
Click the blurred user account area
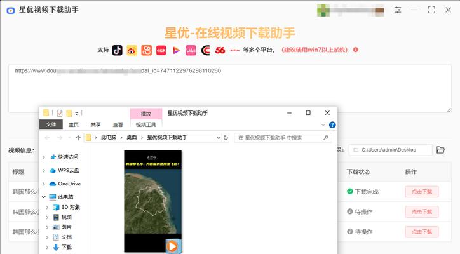[x=351, y=10]
